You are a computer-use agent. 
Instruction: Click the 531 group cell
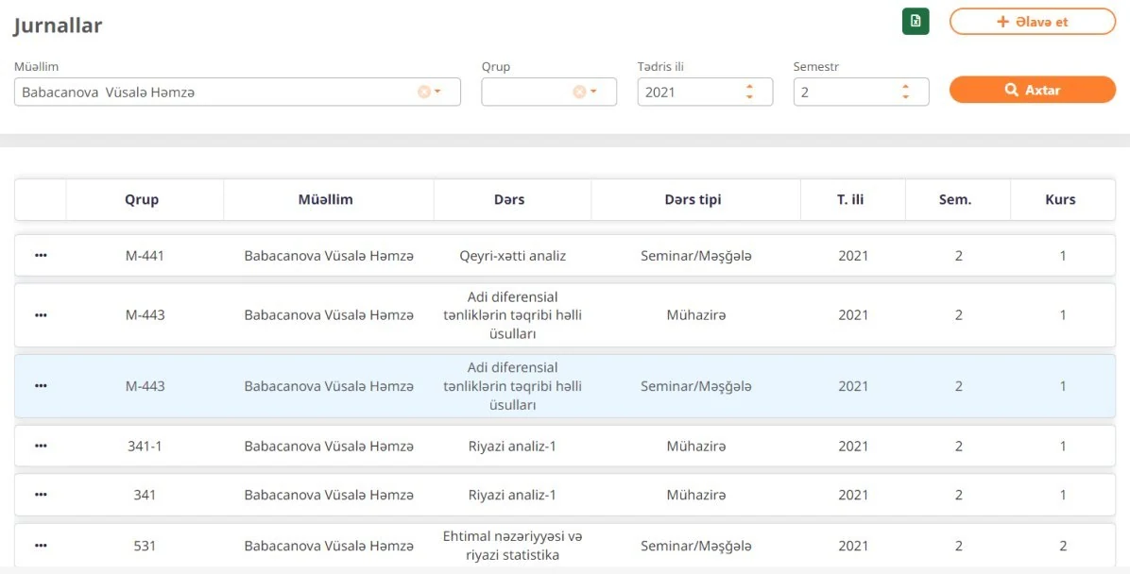tap(145, 545)
